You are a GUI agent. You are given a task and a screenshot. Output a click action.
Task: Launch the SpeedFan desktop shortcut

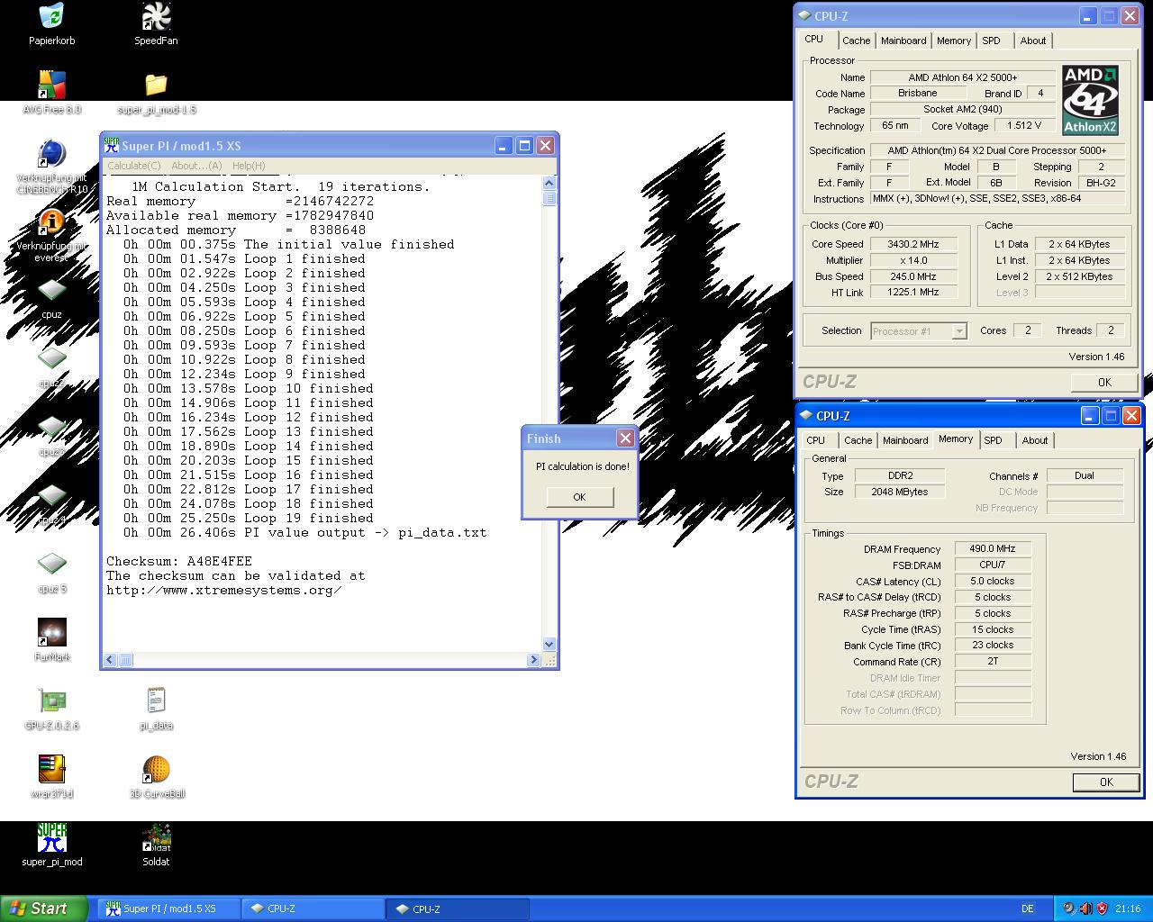156,16
